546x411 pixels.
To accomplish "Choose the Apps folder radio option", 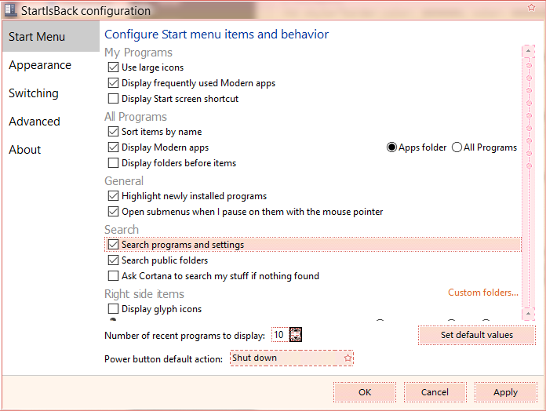I will coord(392,147).
